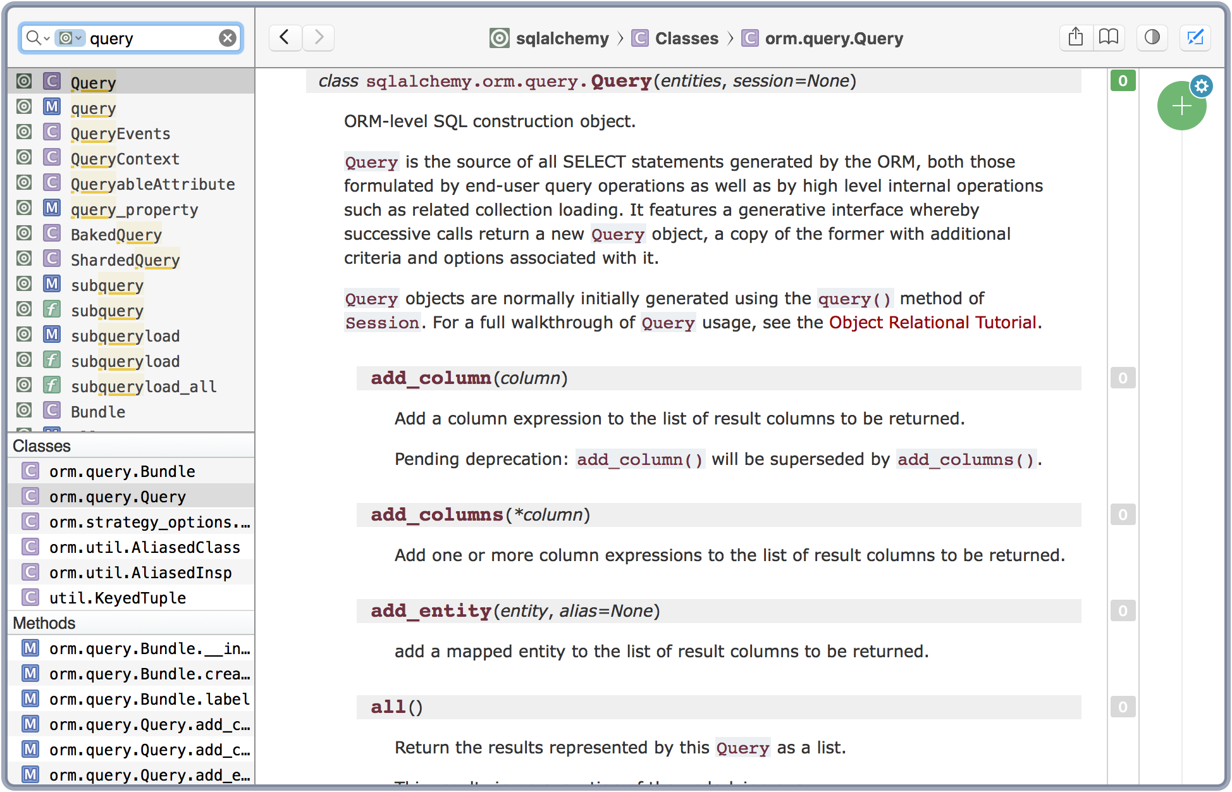Click the add_columns() code link
Screen dimensions: 1232x792
[966, 459]
